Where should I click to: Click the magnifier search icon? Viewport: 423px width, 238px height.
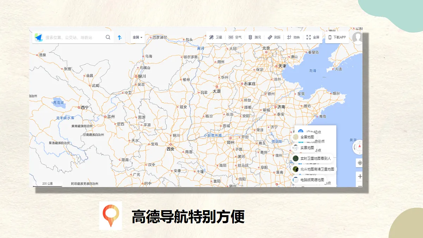pyautogui.click(x=108, y=37)
